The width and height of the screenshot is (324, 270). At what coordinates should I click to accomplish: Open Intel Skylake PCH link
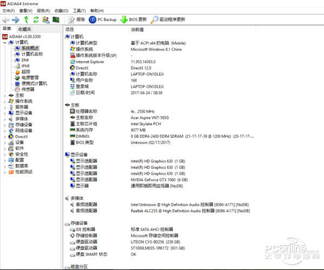[x=146, y=124]
